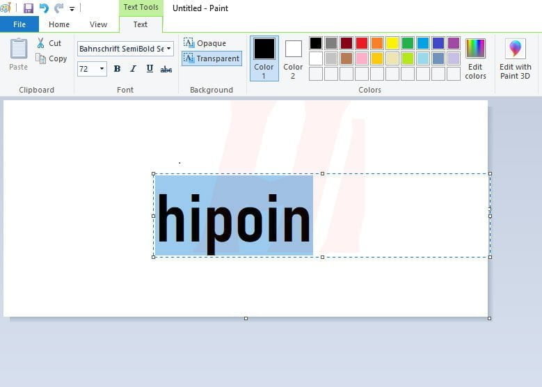Click the Paint application icon
This screenshot has width=542, height=387.
[6, 8]
